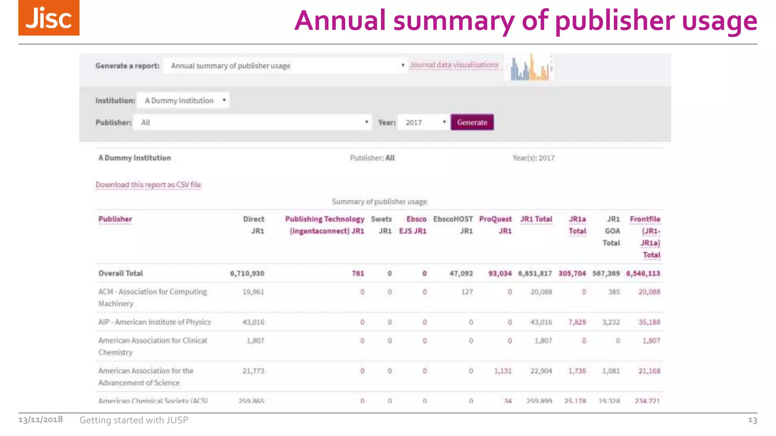The height and width of the screenshot is (436, 776).
Task: Click the EbscoHOST JR1 column header
Action: click(x=453, y=225)
